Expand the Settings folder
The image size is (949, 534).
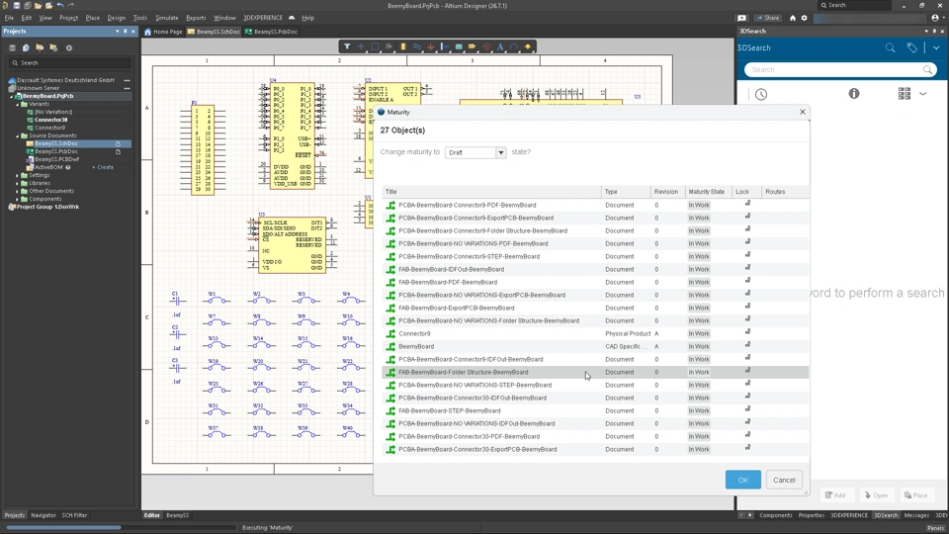tap(18, 175)
